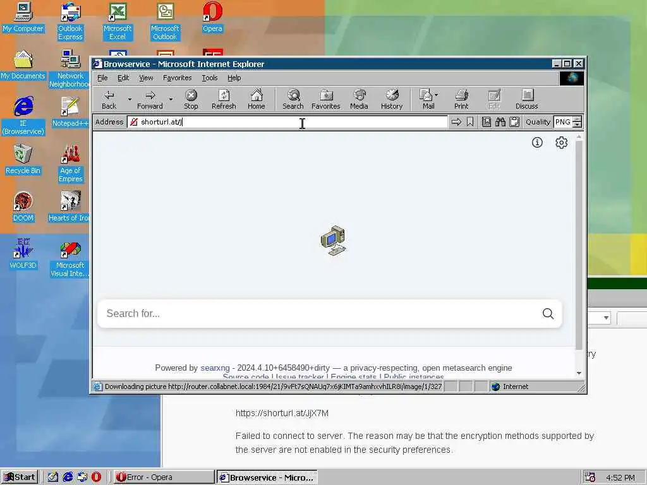Open the Media toolbar panel
This screenshot has width=647, height=485.
pos(359,100)
